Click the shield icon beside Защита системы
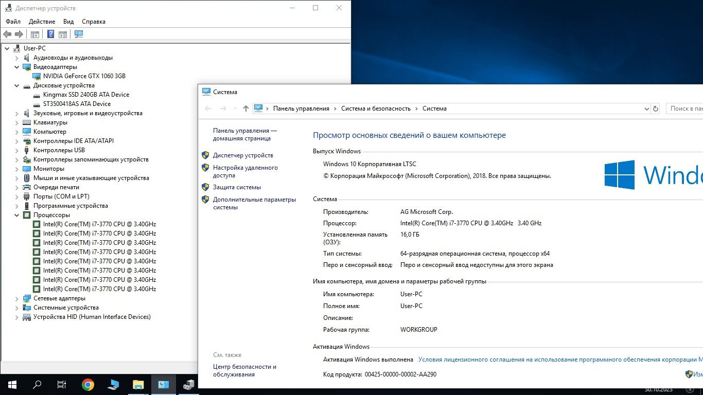Screen dimensions: 703x395 click(205, 187)
